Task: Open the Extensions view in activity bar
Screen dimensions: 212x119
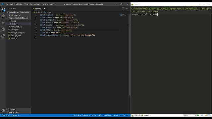Action: point(3,36)
